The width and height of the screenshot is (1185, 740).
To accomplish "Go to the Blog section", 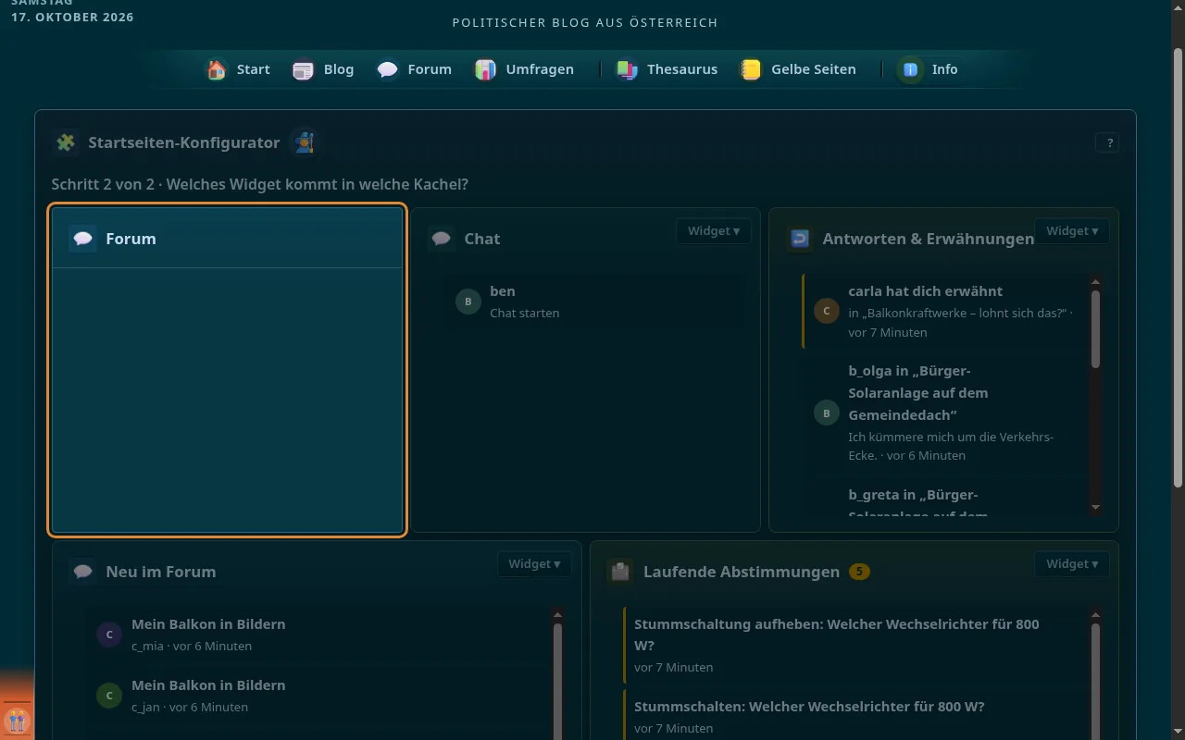I will tap(323, 69).
